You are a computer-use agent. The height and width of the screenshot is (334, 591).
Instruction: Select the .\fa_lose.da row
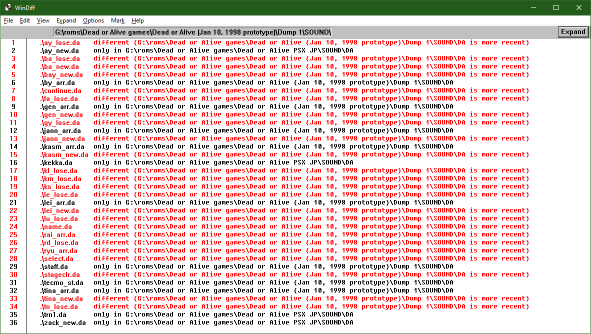pos(284,98)
